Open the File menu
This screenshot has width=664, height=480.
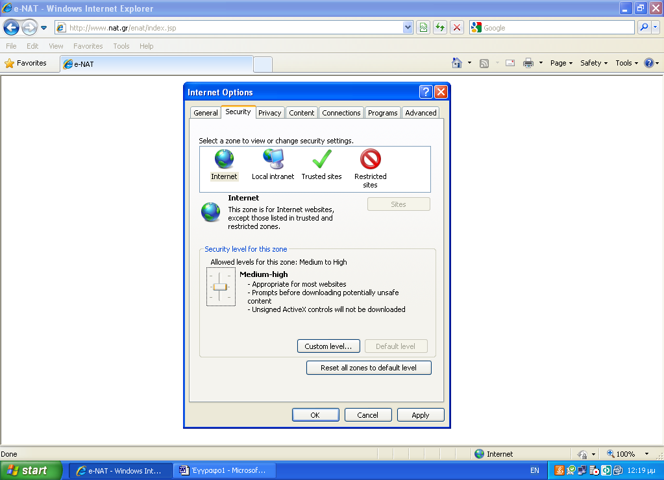(x=11, y=46)
